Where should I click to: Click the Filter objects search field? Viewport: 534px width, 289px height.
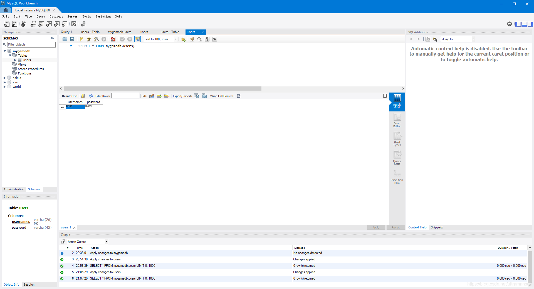[31, 44]
